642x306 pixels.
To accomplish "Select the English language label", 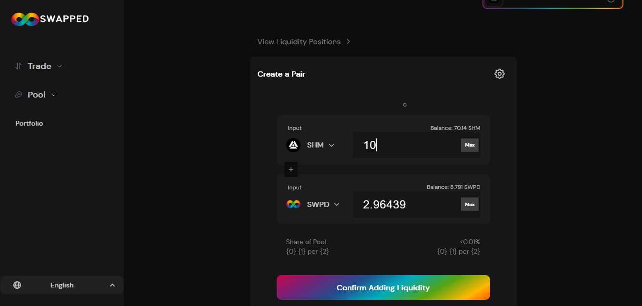I will click(62, 285).
